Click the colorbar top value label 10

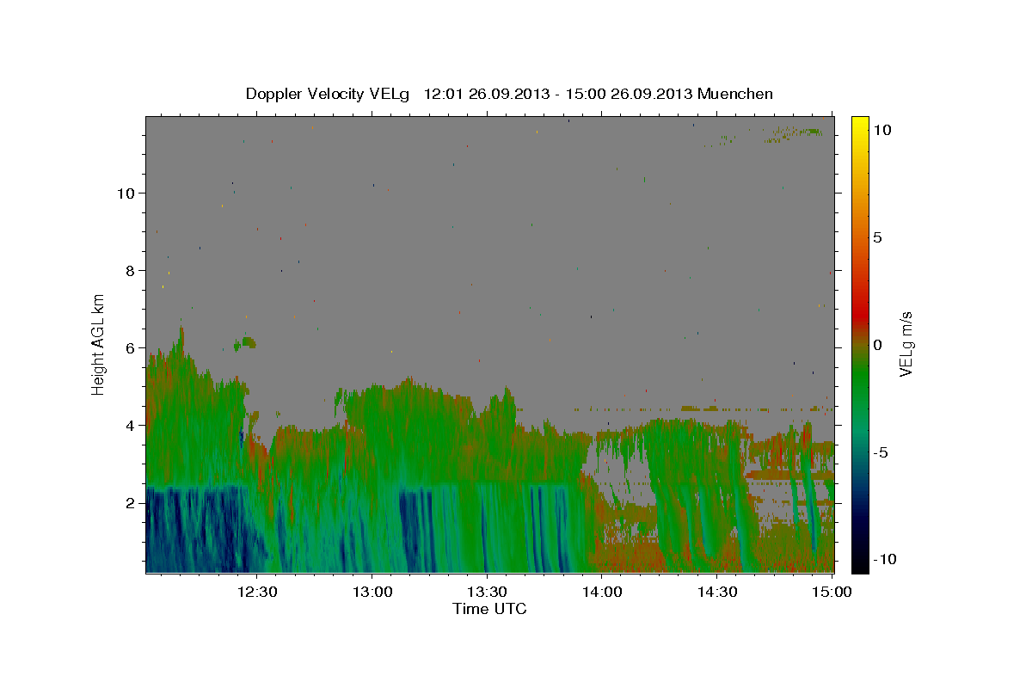(x=881, y=129)
